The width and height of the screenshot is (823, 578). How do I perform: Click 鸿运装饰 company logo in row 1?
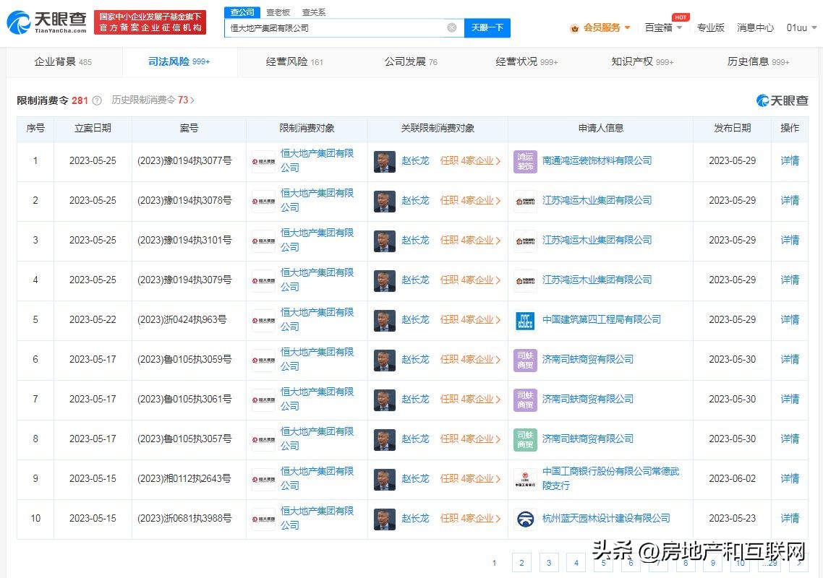click(x=524, y=160)
